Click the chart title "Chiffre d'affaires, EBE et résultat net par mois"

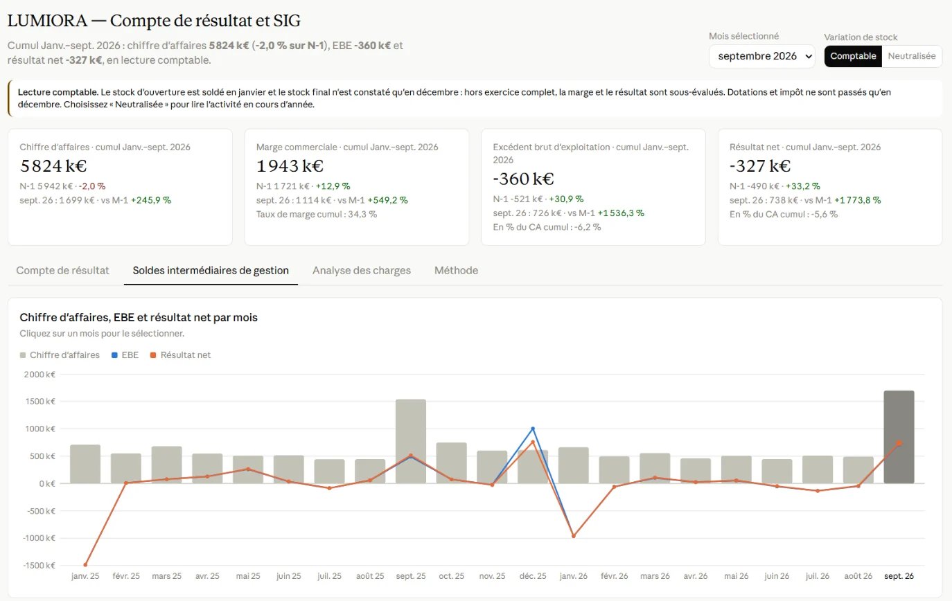pyautogui.click(x=139, y=317)
